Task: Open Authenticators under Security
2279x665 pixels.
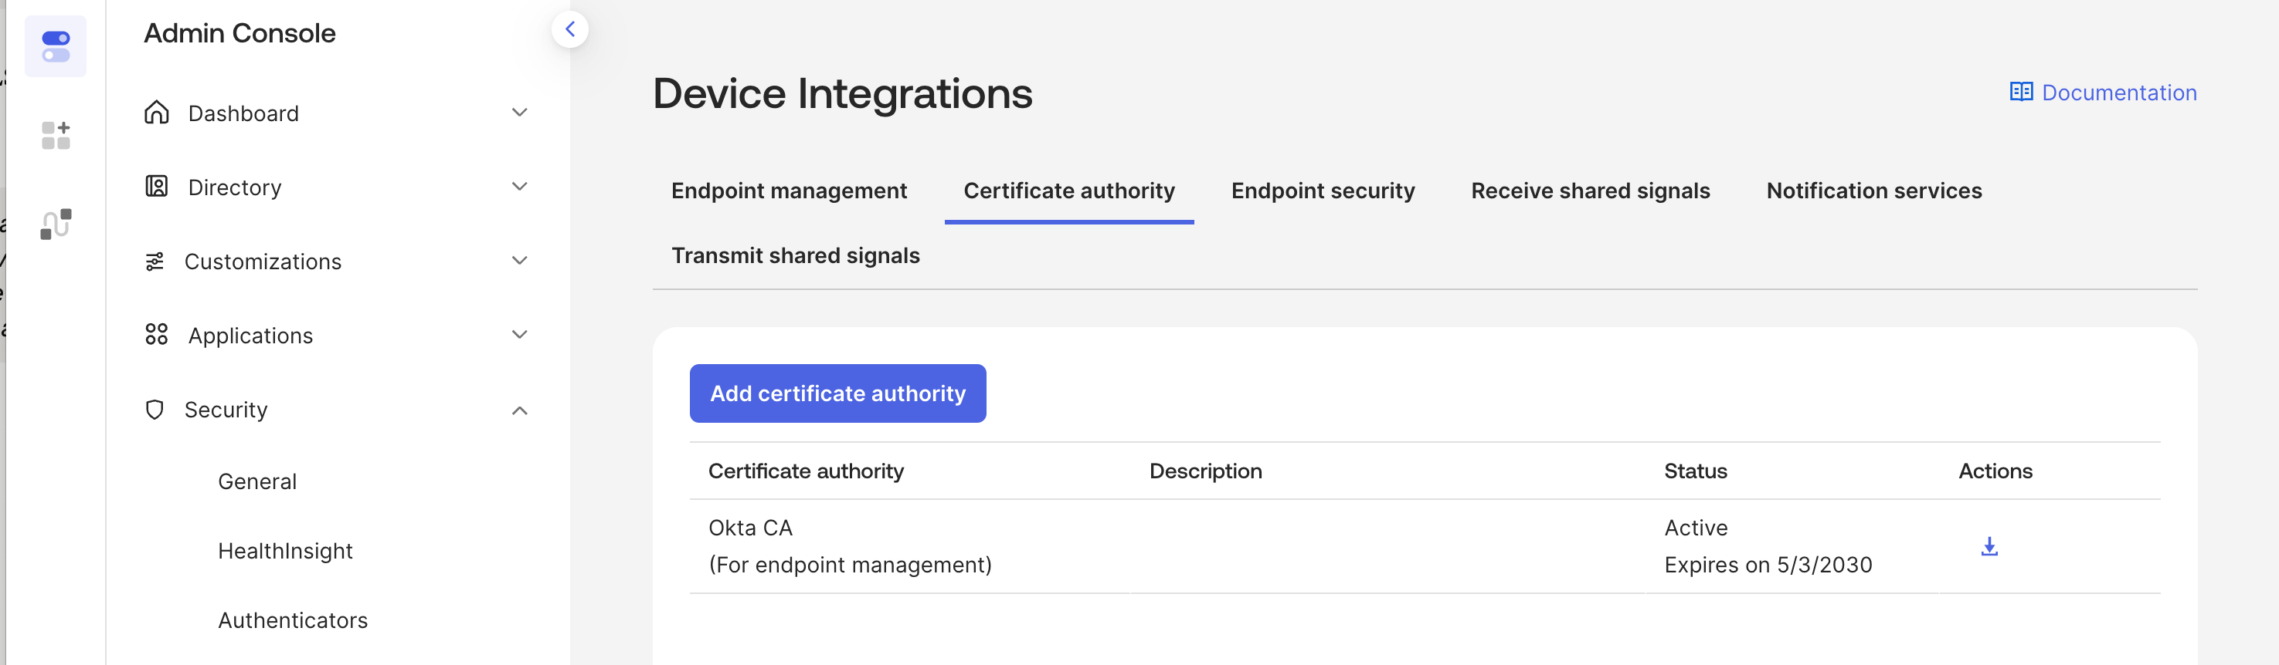Action: (x=293, y=620)
